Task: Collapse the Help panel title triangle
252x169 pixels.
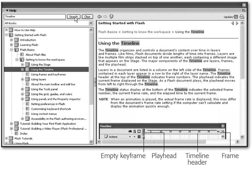Action: [x=7, y=10]
